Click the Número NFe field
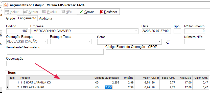Image resolution: width=210 pixels, height=93 pixels. pos(195,42)
